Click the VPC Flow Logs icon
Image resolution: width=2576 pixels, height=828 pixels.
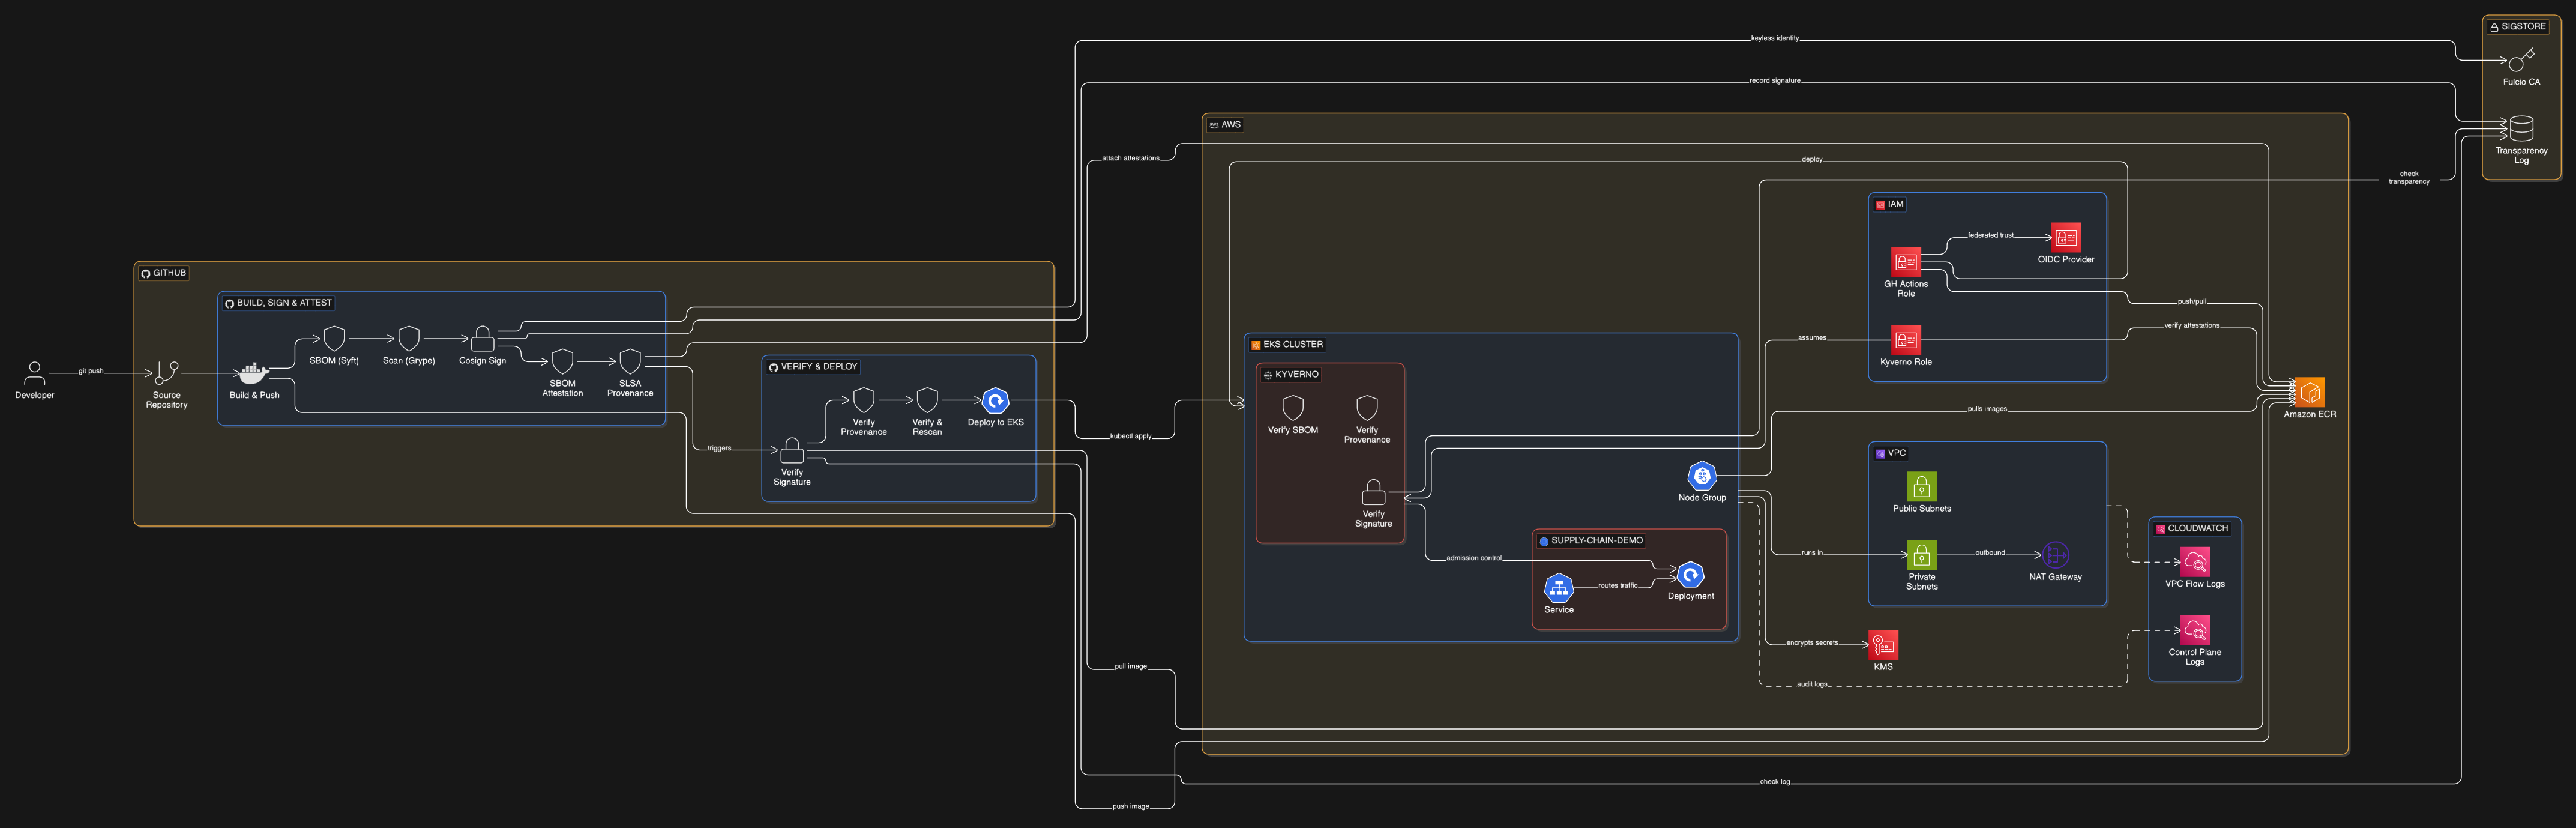(x=2195, y=562)
